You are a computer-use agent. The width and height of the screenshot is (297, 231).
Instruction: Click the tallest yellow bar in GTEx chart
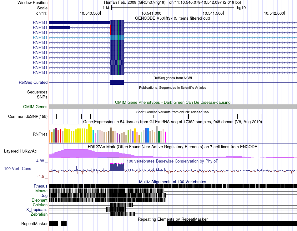point(89,133)
